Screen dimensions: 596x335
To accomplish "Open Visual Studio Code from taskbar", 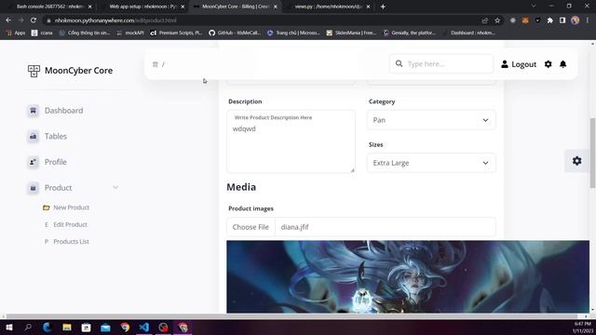I will point(144,328).
